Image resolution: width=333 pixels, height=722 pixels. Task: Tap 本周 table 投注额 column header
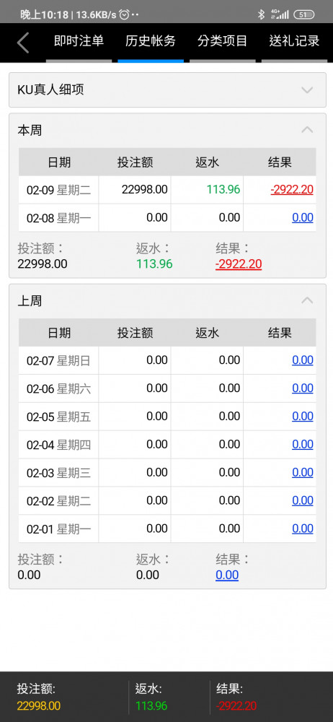click(136, 162)
